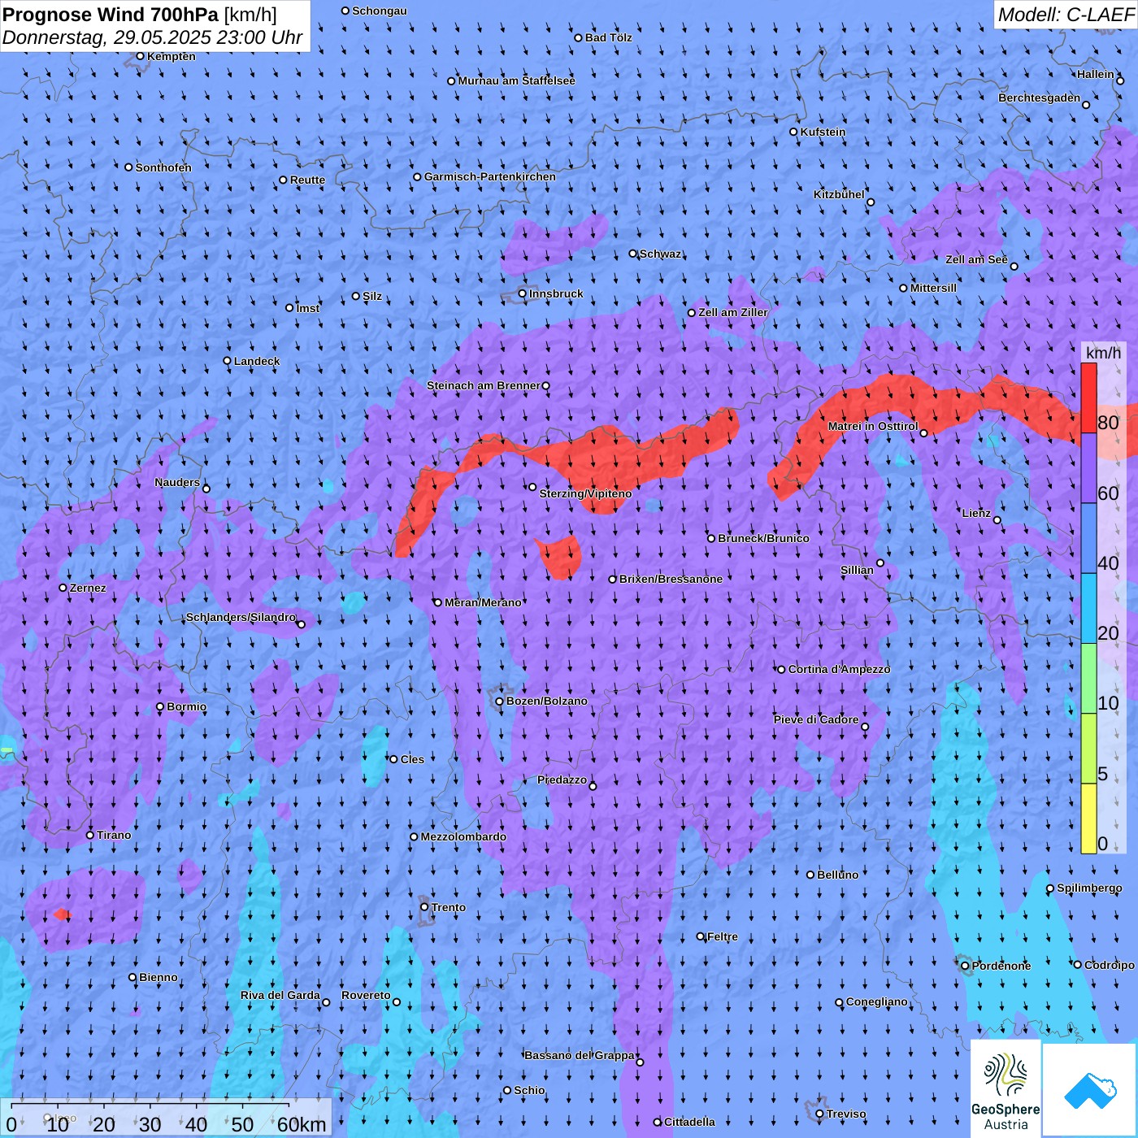
Task: Click the Zell am See label
Action: (x=976, y=259)
